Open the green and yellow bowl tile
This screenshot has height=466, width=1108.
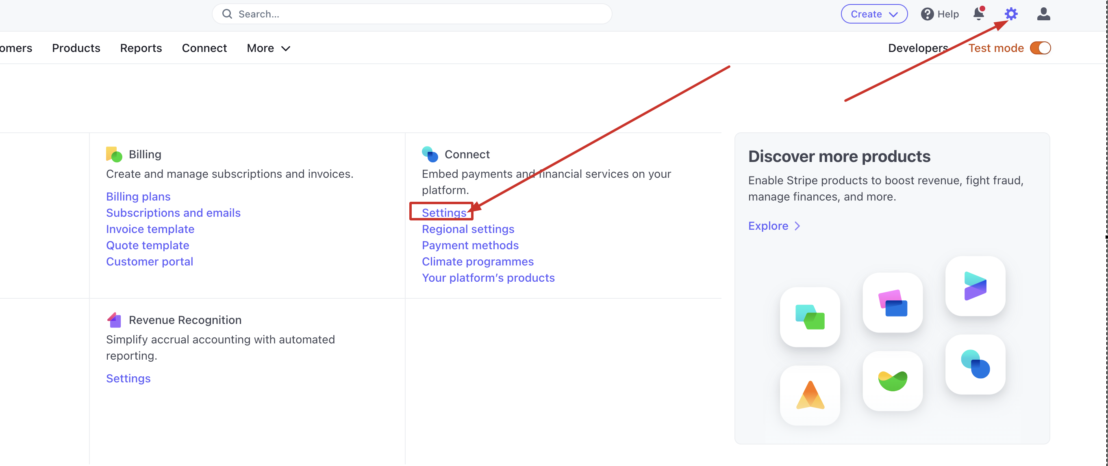click(x=893, y=380)
